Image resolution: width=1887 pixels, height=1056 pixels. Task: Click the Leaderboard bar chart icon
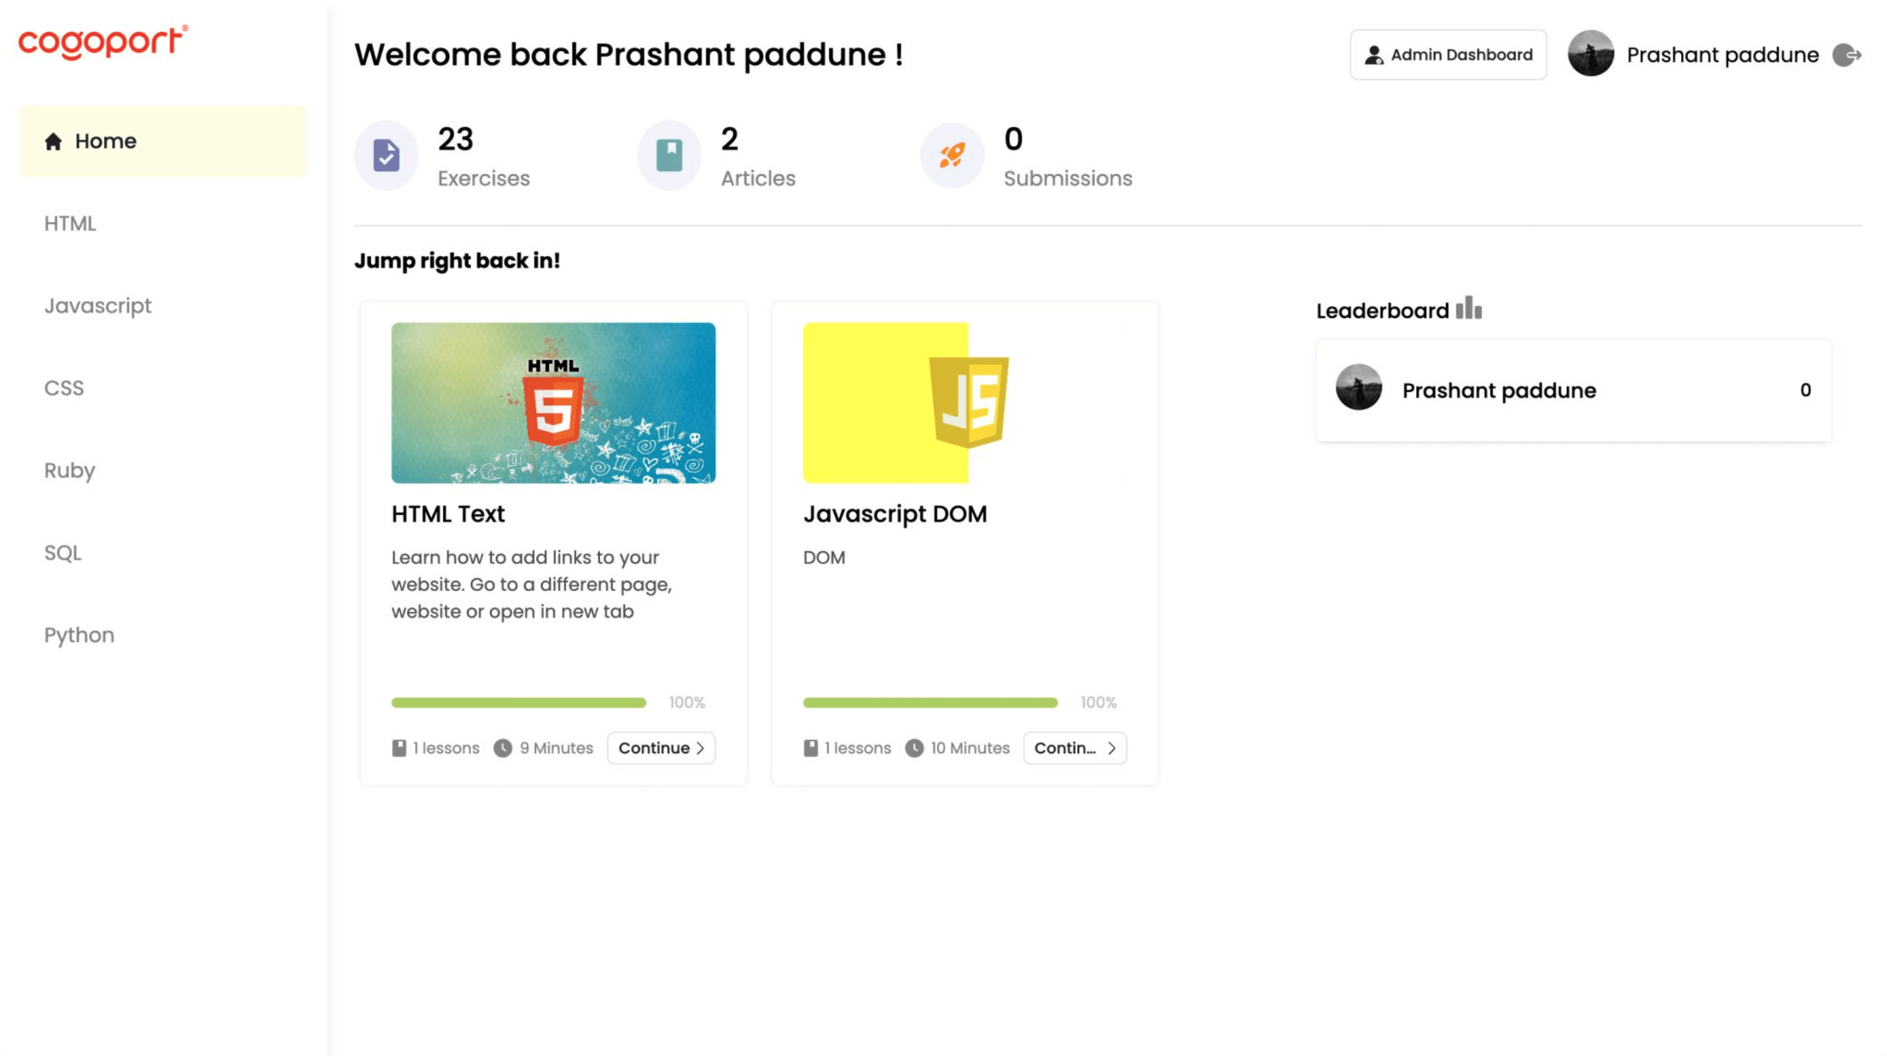coord(1468,309)
